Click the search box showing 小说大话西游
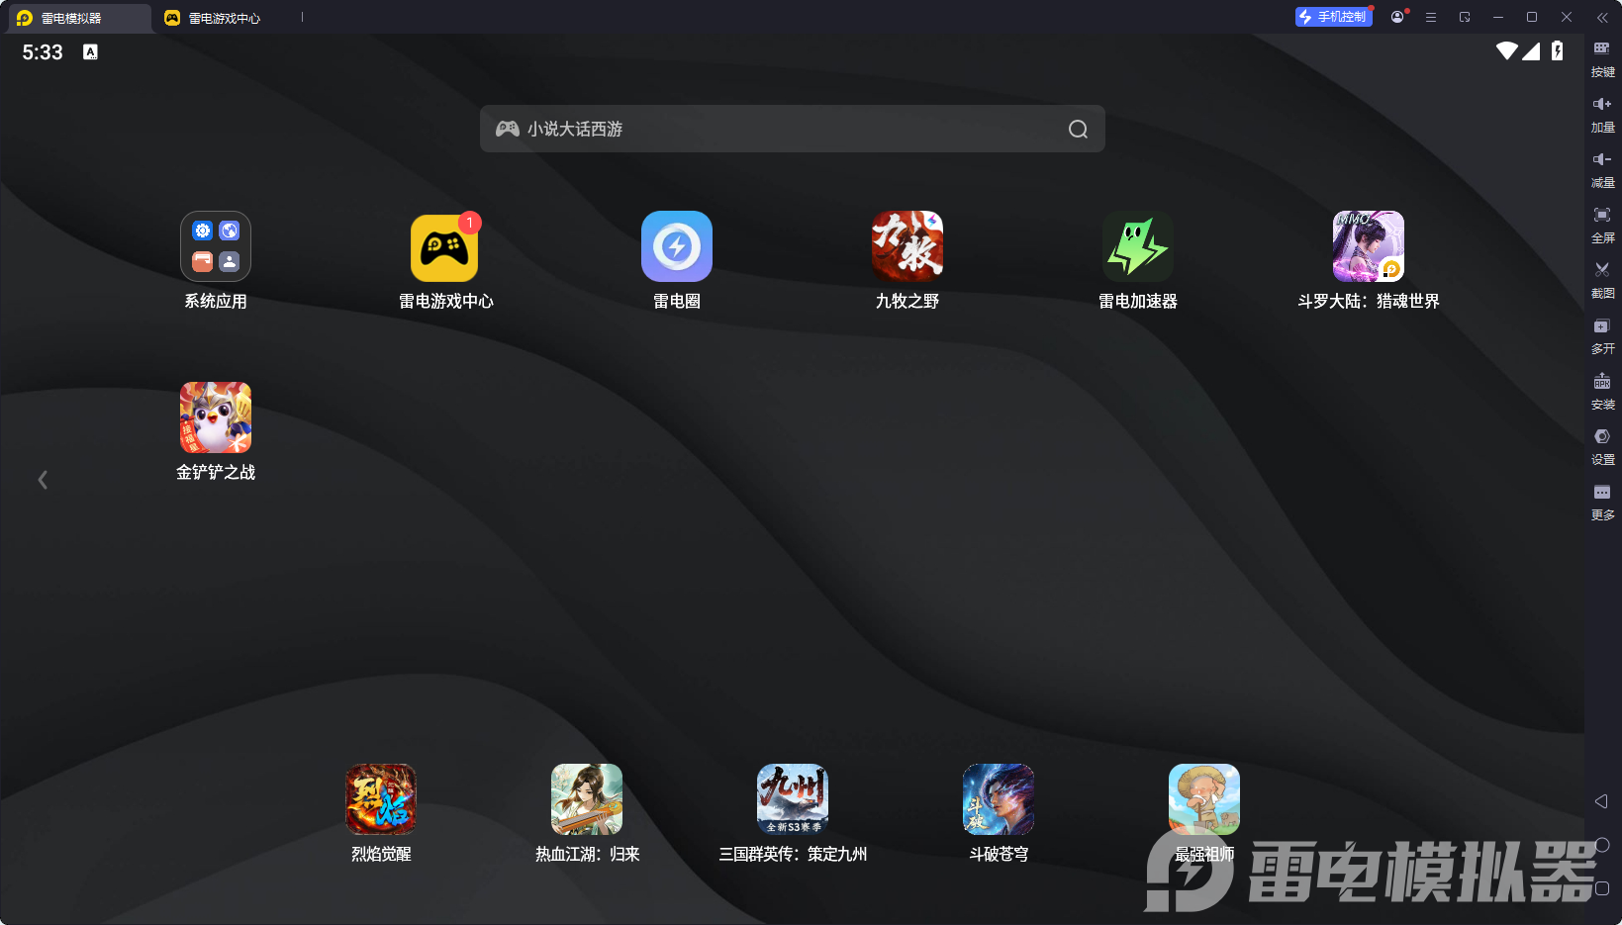Image resolution: width=1622 pixels, height=925 pixels. (792, 129)
